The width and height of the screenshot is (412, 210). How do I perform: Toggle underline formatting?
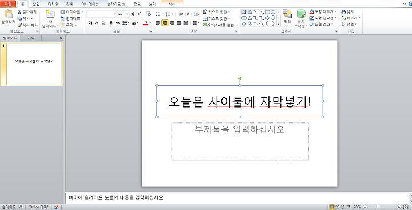[x=104, y=23]
